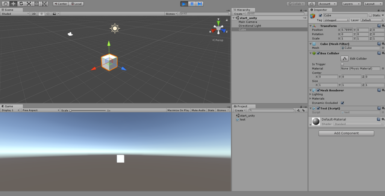Click the Game view Scale slider
The image size is (385, 196).
point(88,110)
